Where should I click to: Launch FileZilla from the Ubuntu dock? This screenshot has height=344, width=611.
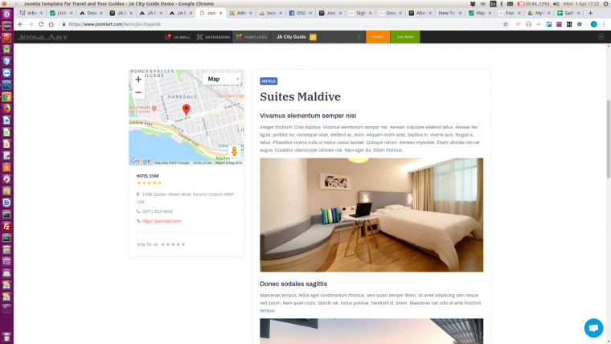point(6,227)
